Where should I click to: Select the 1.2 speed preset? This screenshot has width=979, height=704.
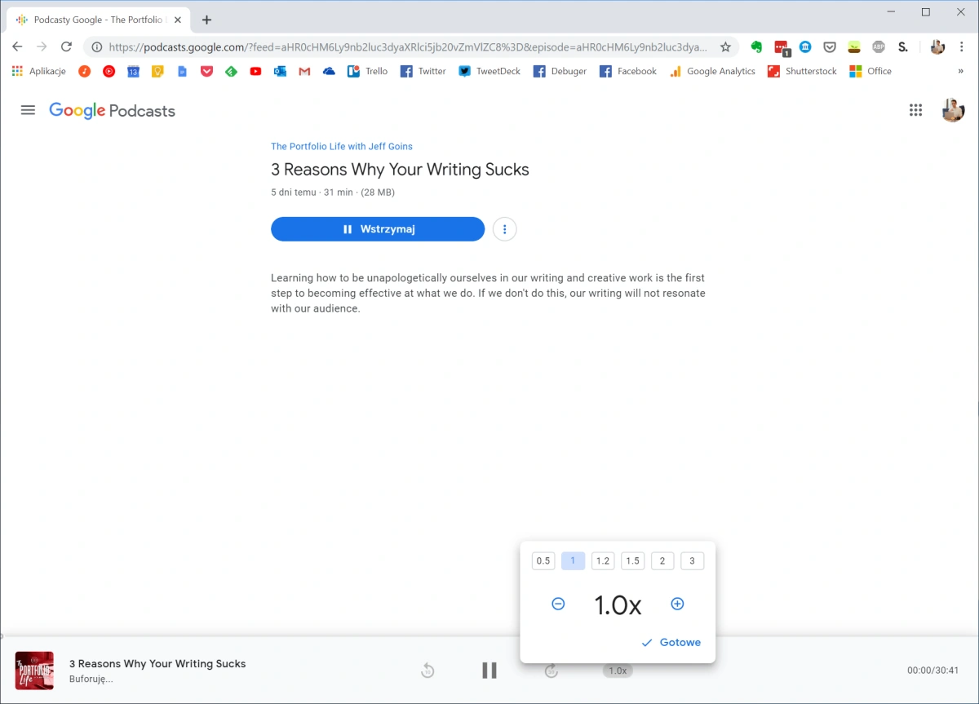tap(603, 560)
